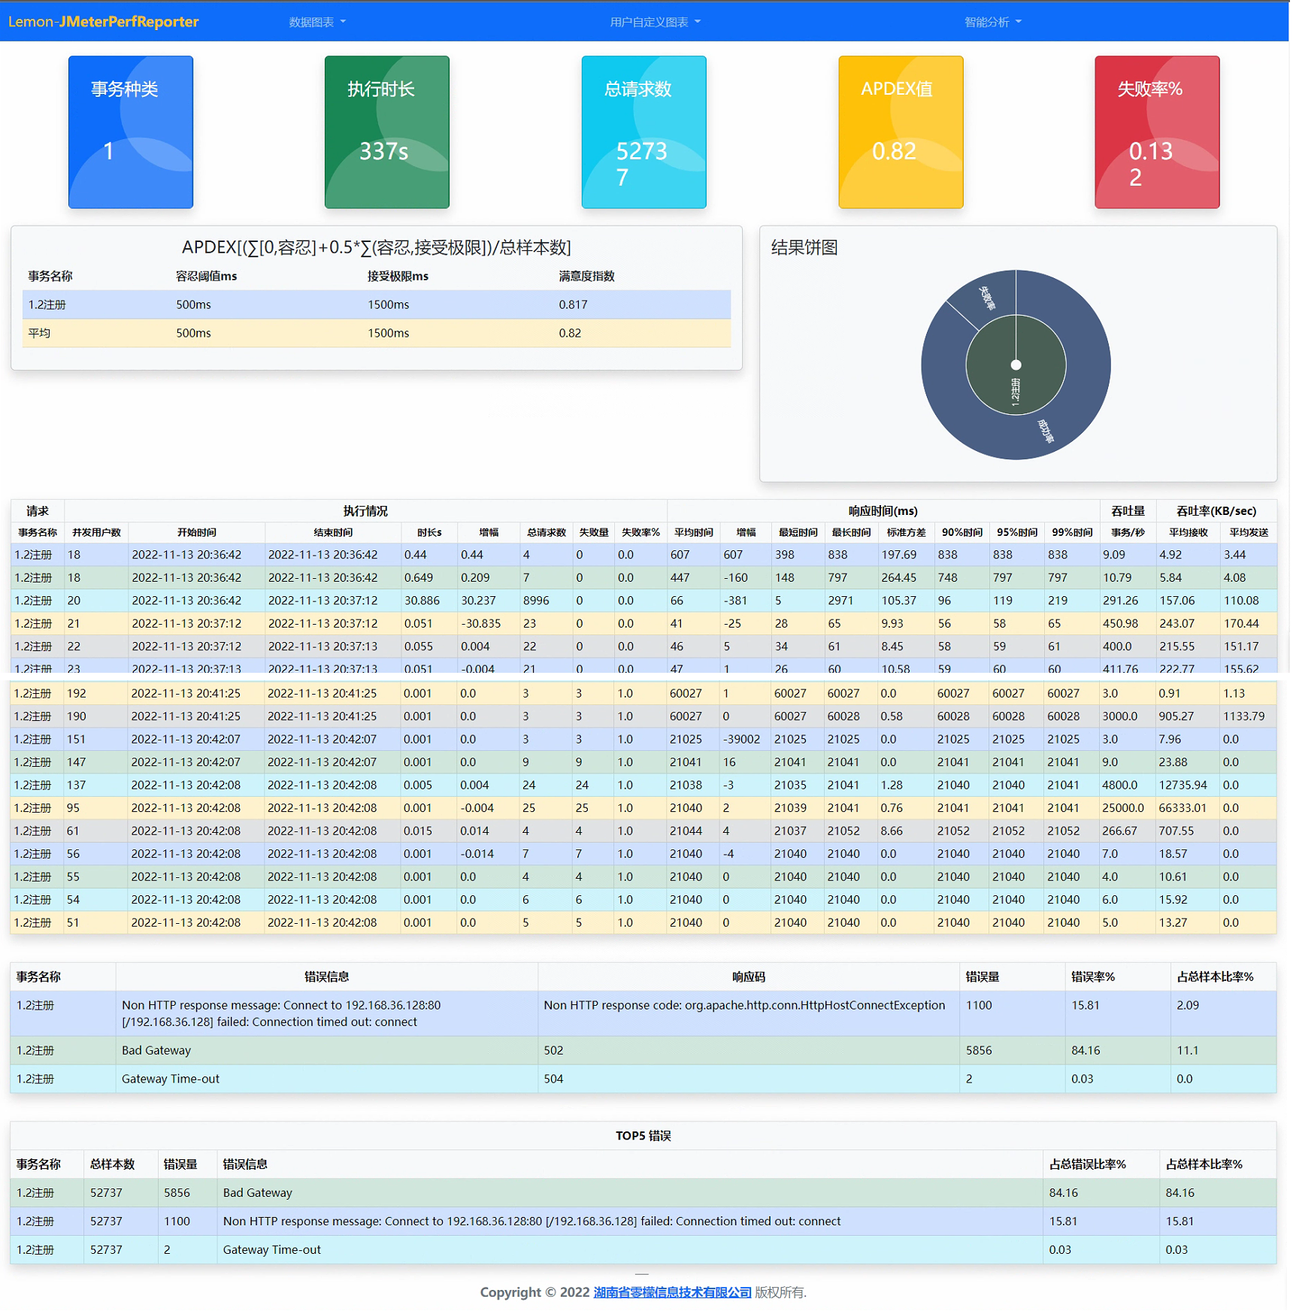Click the 容忍阈值ms column header
The image size is (1293, 1311).
point(206,276)
